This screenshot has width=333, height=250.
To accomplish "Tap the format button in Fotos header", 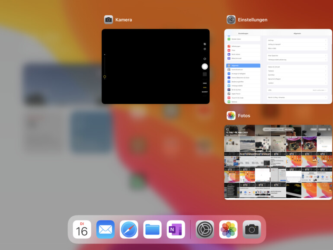I will (x=314, y=129).
